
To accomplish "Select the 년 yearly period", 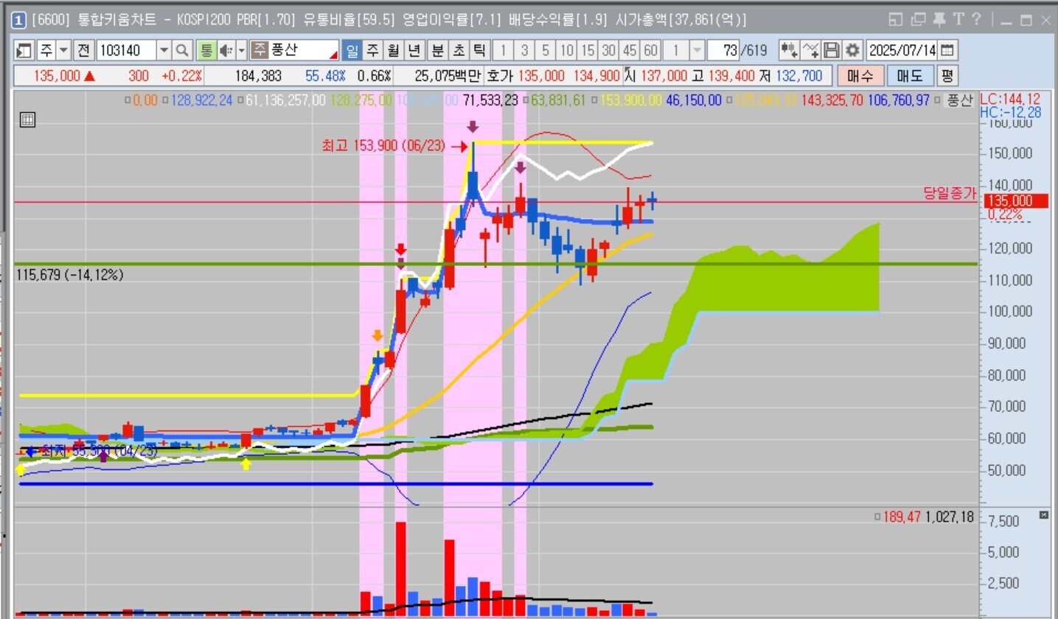I will tap(414, 50).
